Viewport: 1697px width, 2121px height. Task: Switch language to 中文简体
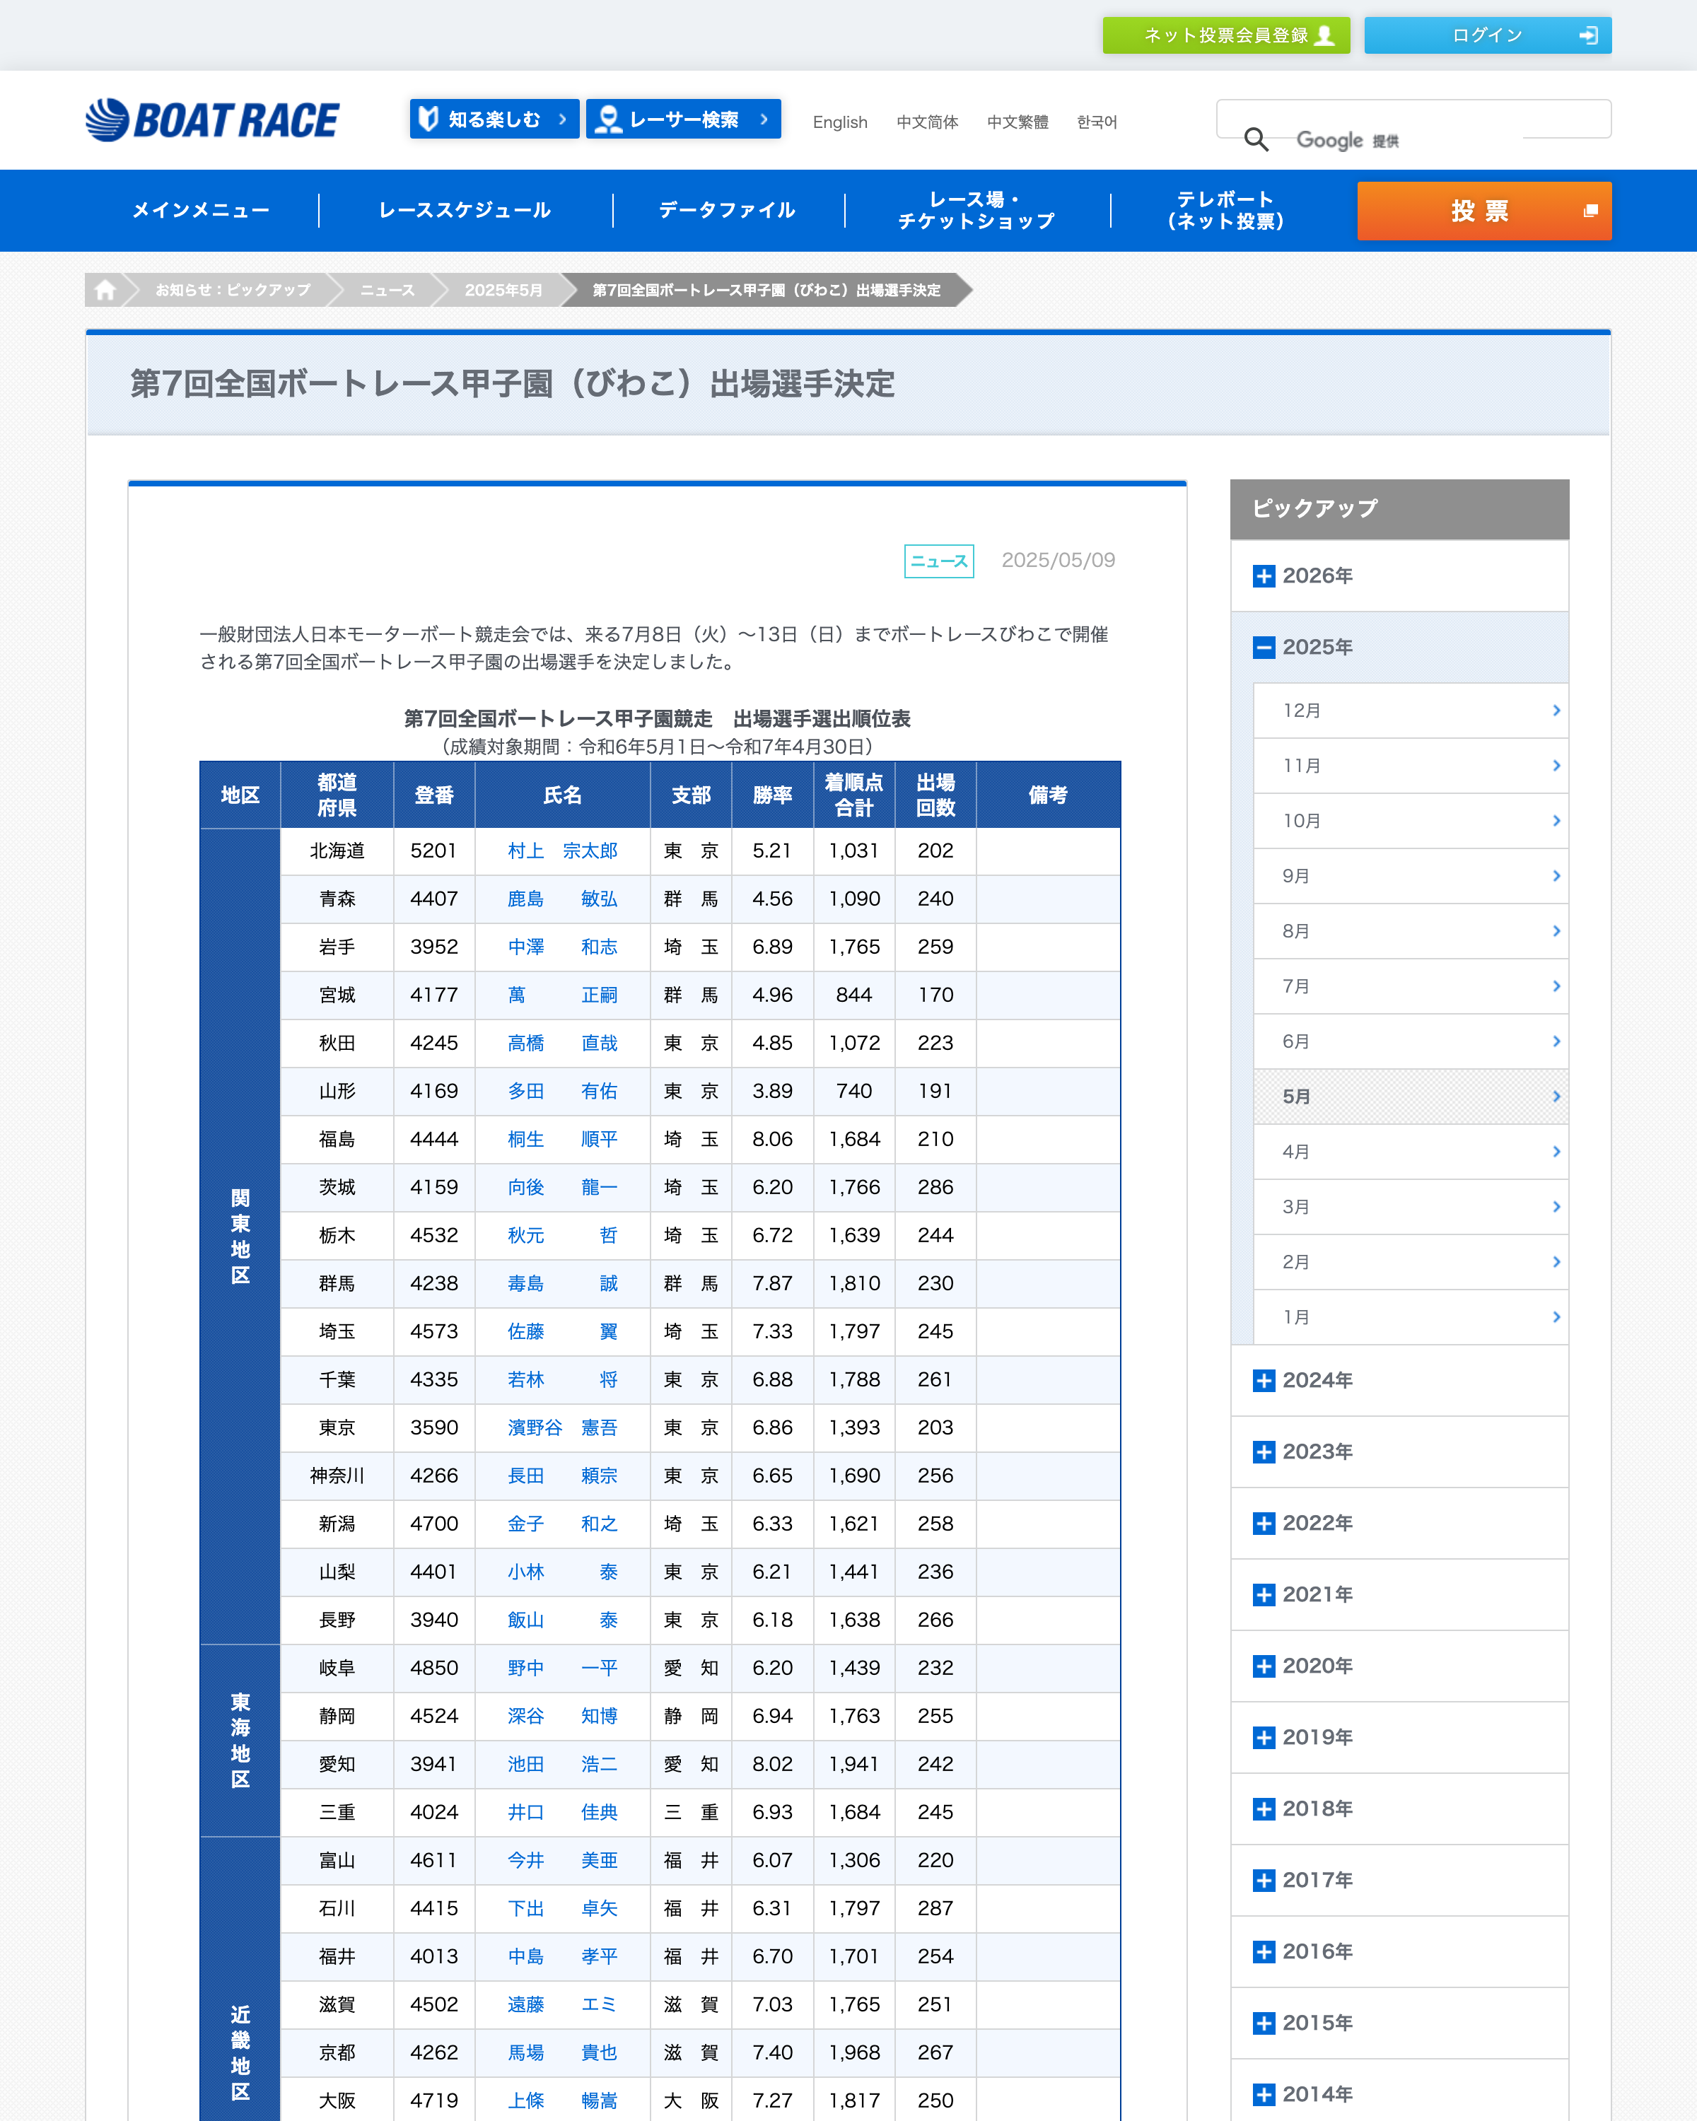pos(927,122)
